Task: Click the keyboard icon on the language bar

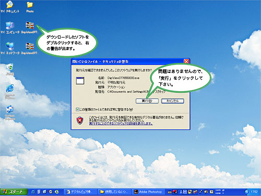Action: click(x=170, y=192)
